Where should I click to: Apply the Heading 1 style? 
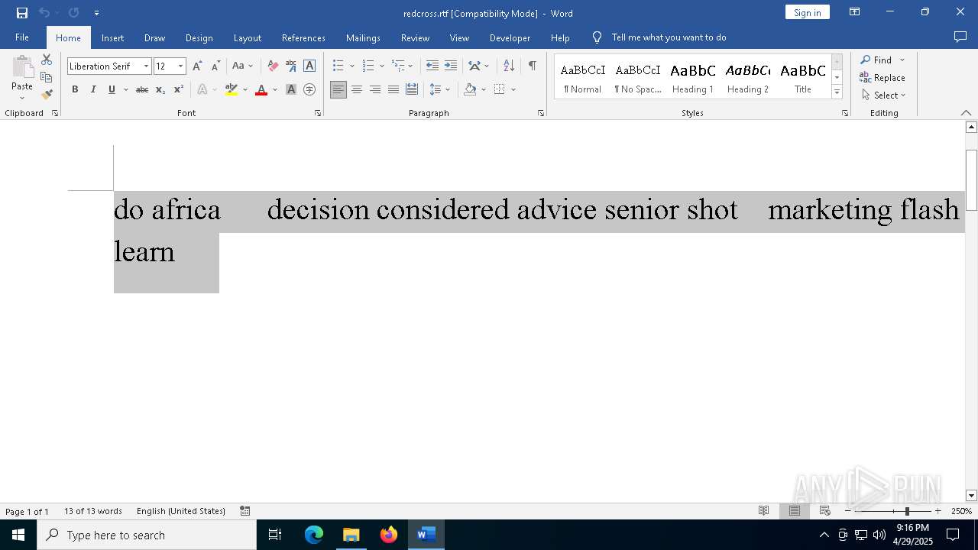(693, 77)
